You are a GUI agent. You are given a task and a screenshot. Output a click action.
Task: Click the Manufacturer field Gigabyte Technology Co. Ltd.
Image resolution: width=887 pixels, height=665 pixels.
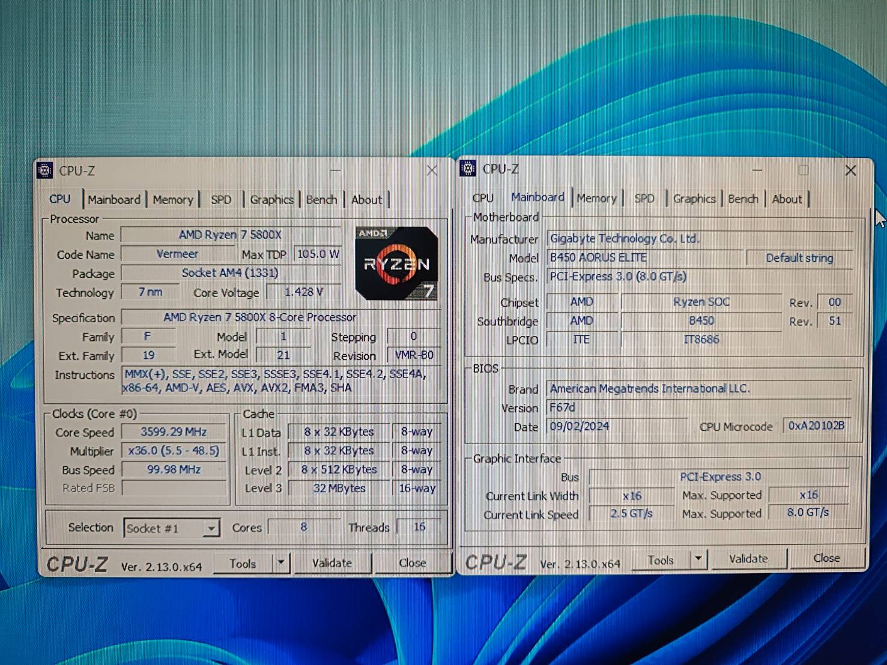pyautogui.click(x=700, y=238)
